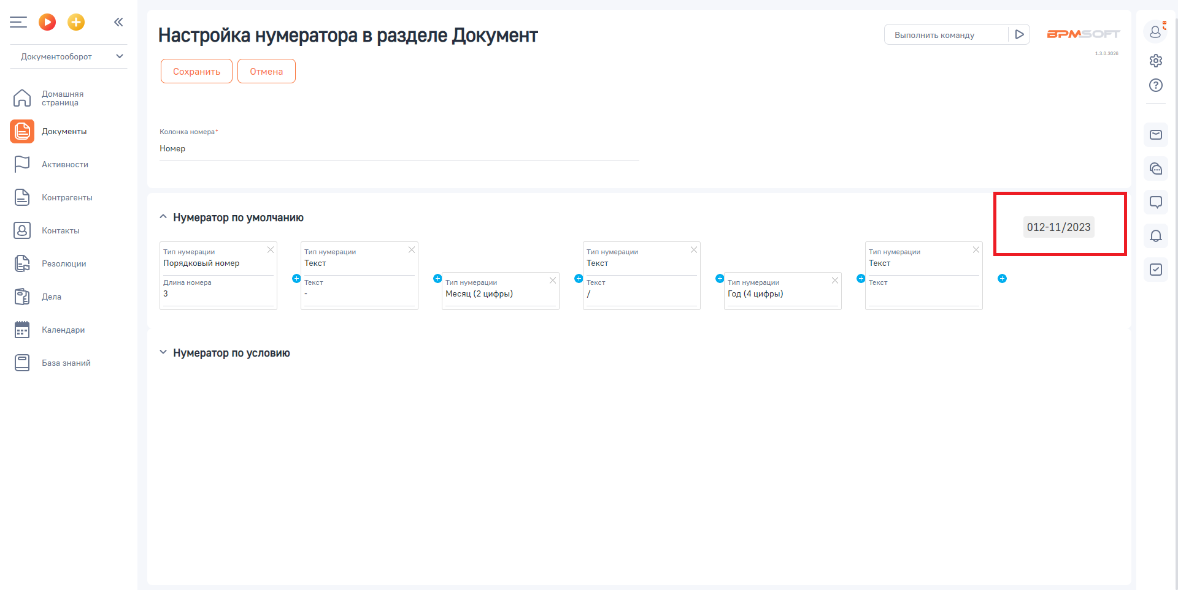Image resolution: width=1178 pixels, height=590 pixels.
Task: Edit the Текст field with dash value
Action: pos(359,293)
